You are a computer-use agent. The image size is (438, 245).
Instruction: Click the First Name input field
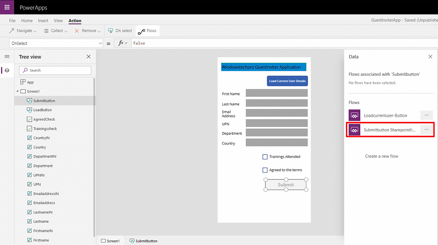276,93
